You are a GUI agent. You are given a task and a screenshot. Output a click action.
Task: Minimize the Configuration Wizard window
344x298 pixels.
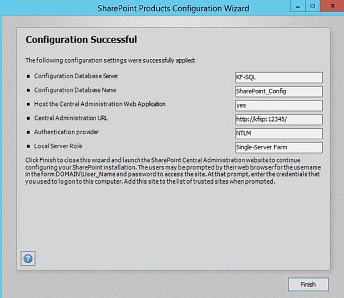tap(298, 6)
